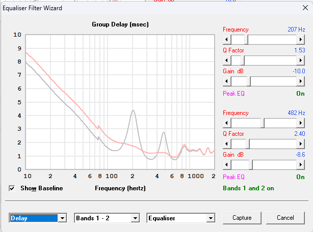Image resolution: width=313 pixels, height=232 pixels.
Task: Click the Frequency (hertz) axis label
Action: 120,188
